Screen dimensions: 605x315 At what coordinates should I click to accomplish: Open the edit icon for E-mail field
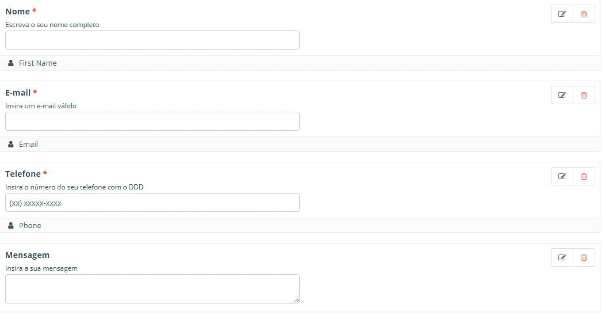[562, 96]
